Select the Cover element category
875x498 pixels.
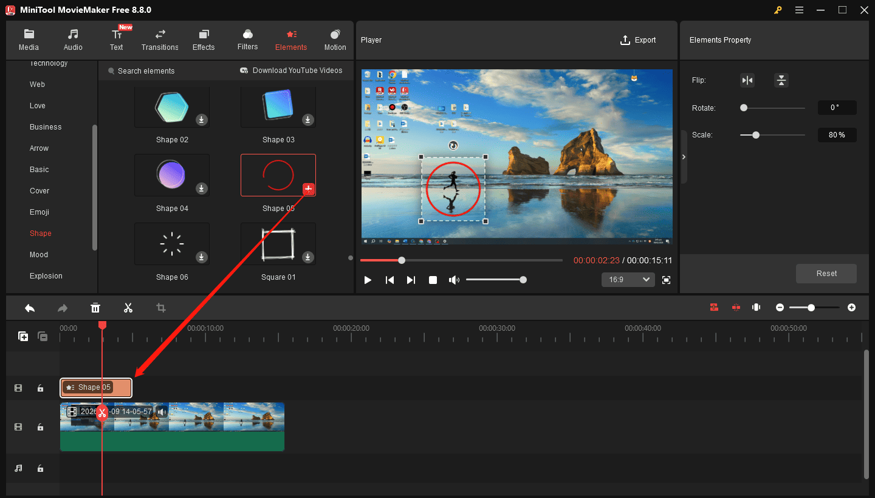(39, 191)
